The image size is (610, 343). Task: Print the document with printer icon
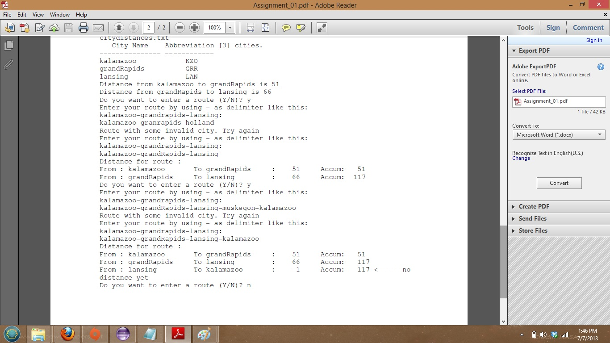[84, 28]
